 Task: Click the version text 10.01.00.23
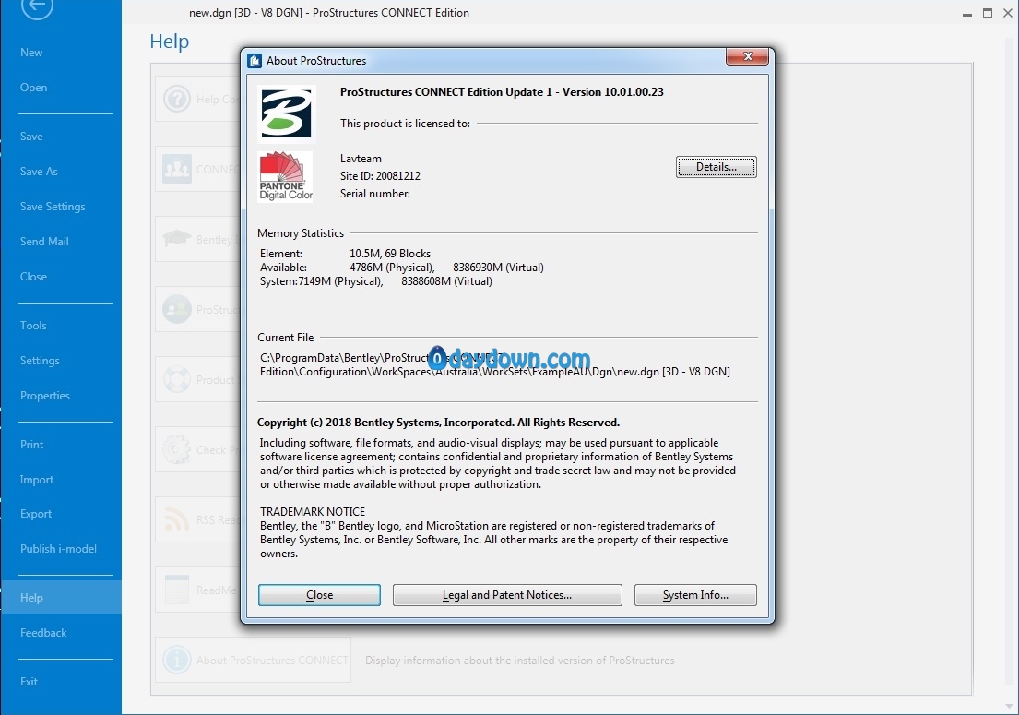pyautogui.click(x=634, y=92)
